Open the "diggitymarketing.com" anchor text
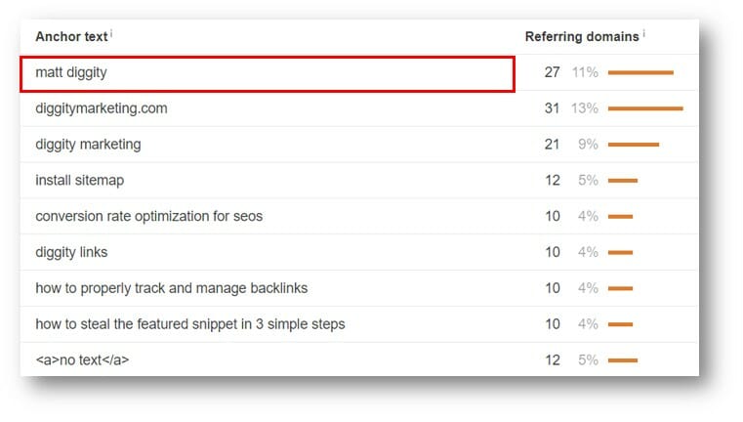Screen dimensions: 743x422 [101, 108]
